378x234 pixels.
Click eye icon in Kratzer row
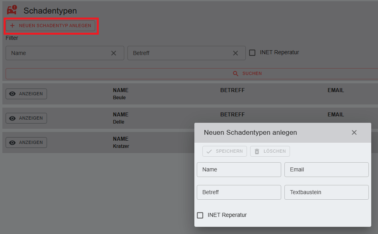point(12,142)
